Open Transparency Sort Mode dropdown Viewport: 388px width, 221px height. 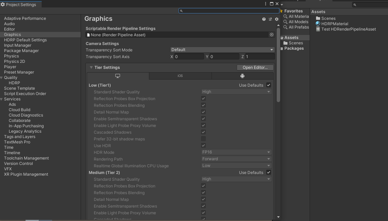(x=223, y=50)
